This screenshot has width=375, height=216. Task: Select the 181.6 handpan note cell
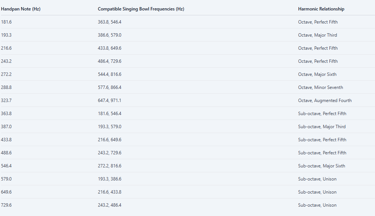click(6, 22)
